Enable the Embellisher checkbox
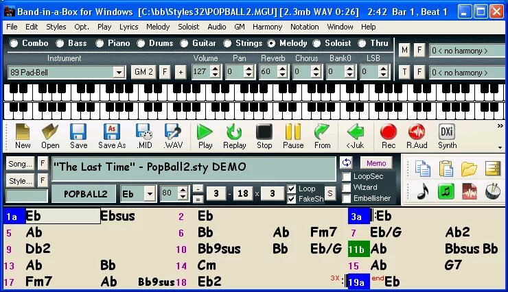The height and width of the screenshot is (292, 508). coord(347,198)
